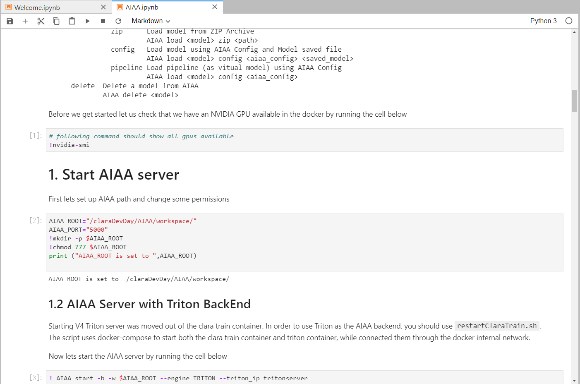Viewport: 580px width, 384px height.
Task: Click the vertical scrollbar thumb
Action: pos(574,101)
